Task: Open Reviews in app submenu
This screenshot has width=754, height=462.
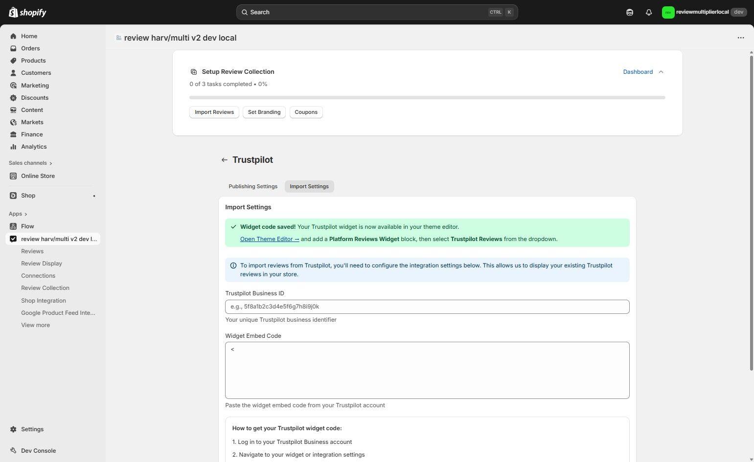Action: tap(32, 251)
